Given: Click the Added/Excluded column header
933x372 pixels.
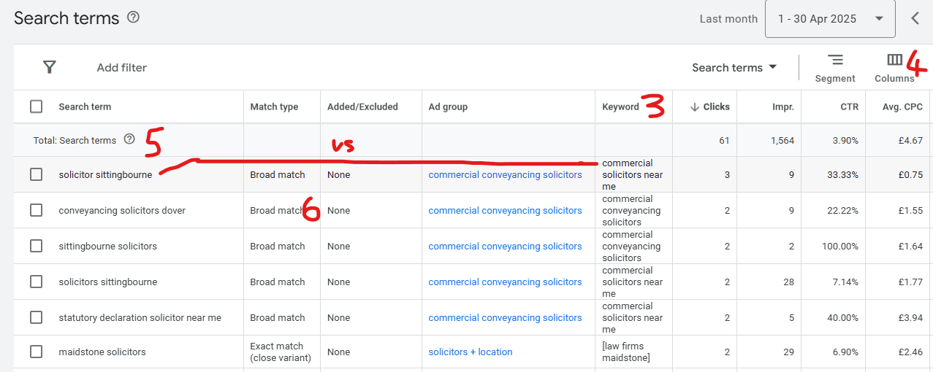Looking at the screenshot, I should (x=362, y=106).
